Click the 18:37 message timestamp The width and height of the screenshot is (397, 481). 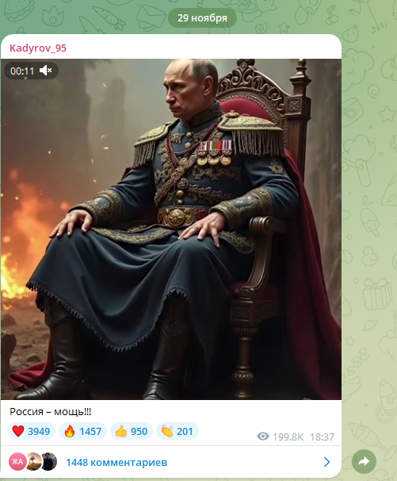pyautogui.click(x=322, y=437)
